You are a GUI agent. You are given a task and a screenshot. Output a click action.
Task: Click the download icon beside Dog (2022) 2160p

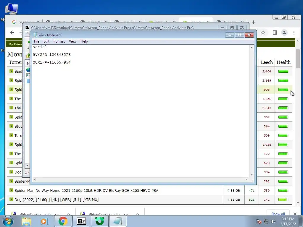[x=11, y=200]
